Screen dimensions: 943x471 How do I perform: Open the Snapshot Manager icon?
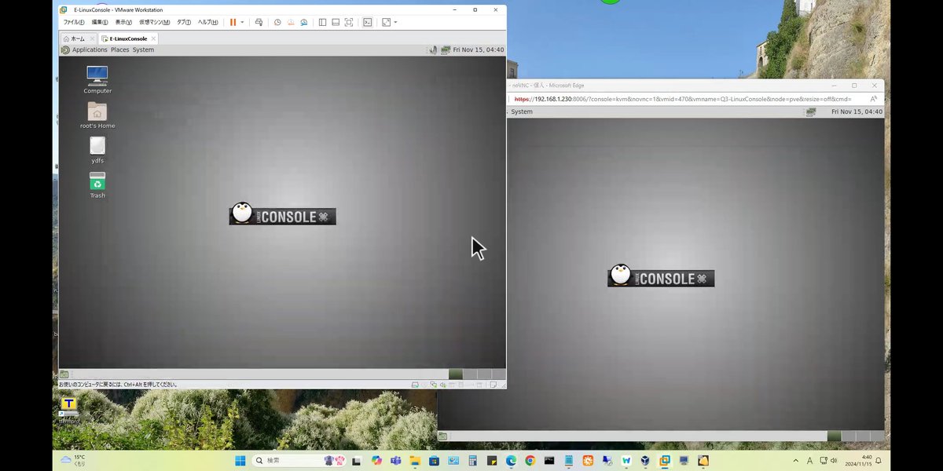coord(304,22)
